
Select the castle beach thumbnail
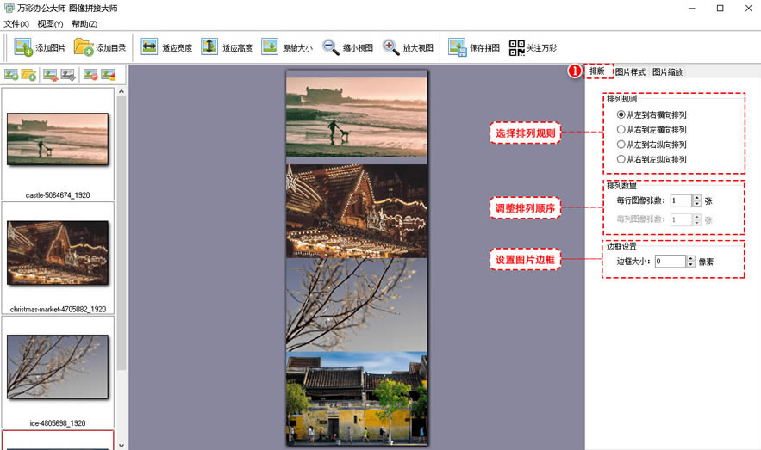pyautogui.click(x=58, y=139)
